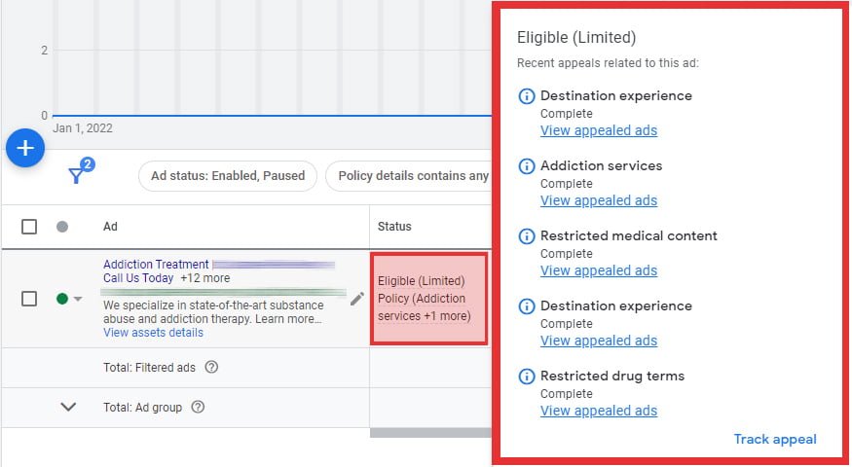The width and height of the screenshot is (852, 467).
Task: Open the filter funnel icon
Action: pos(77,175)
